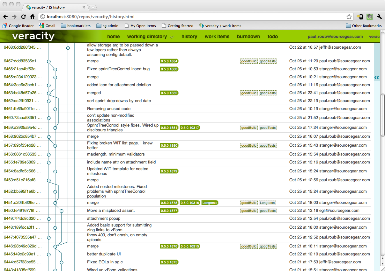Open the history menu item

[189, 37]
